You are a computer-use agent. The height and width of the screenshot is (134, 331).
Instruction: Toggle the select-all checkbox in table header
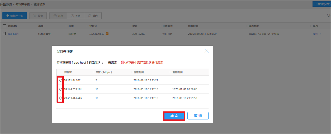(4, 26)
